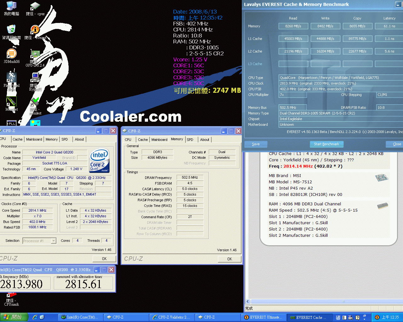
Task: Open the Cache tab in left CPU-Z
Action: (17, 139)
